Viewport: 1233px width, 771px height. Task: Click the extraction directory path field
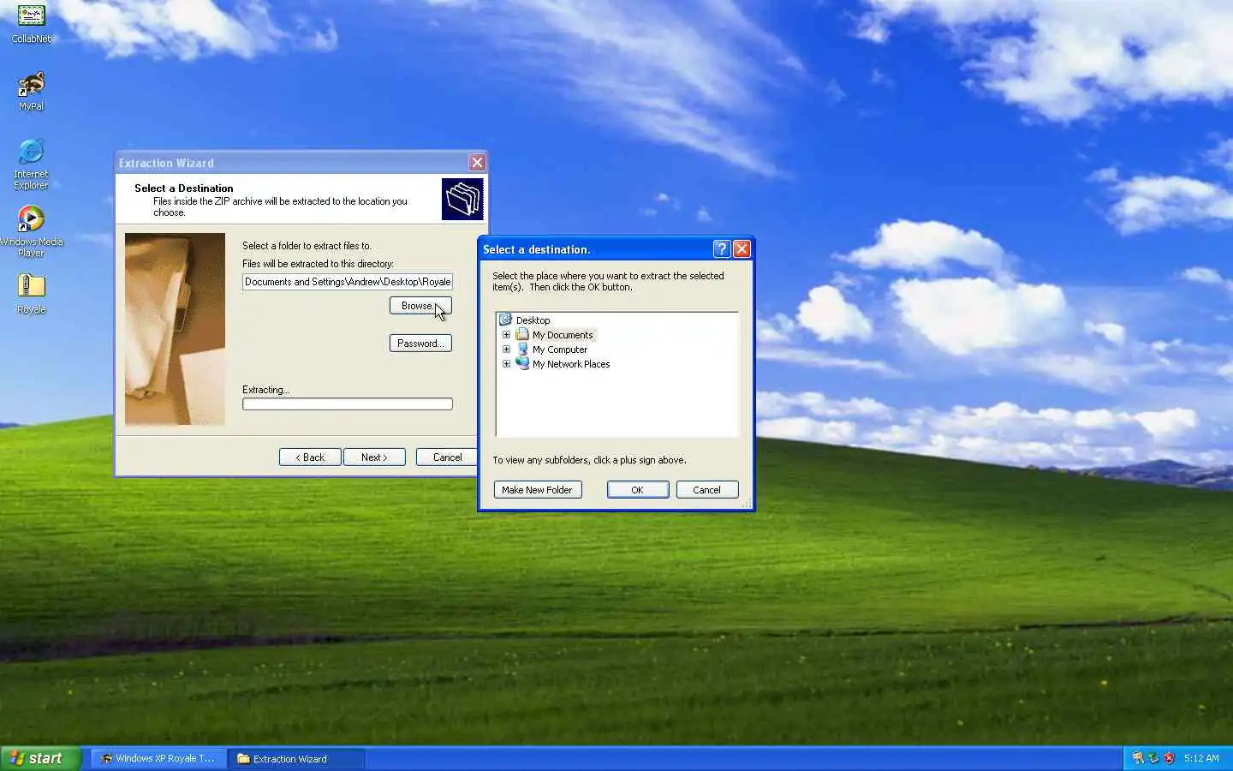click(x=348, y=282)
